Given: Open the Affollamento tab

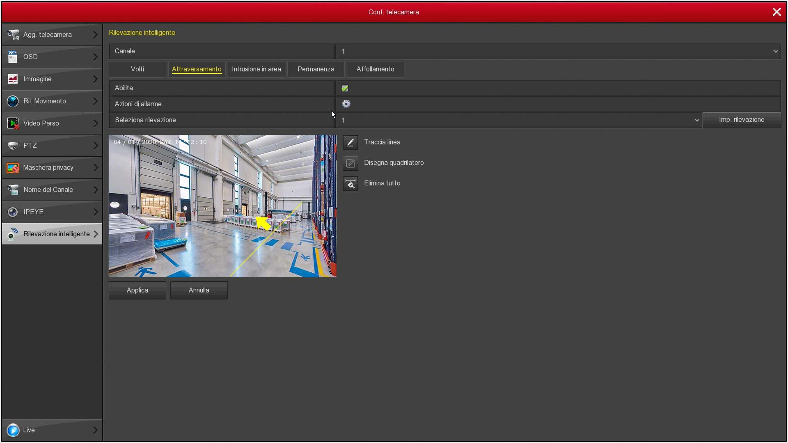Looking at the screenshot, I should pos(375,69).
